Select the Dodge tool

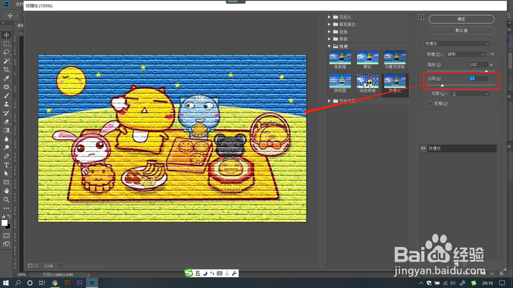pyautogui.click(x=6, y=148)
